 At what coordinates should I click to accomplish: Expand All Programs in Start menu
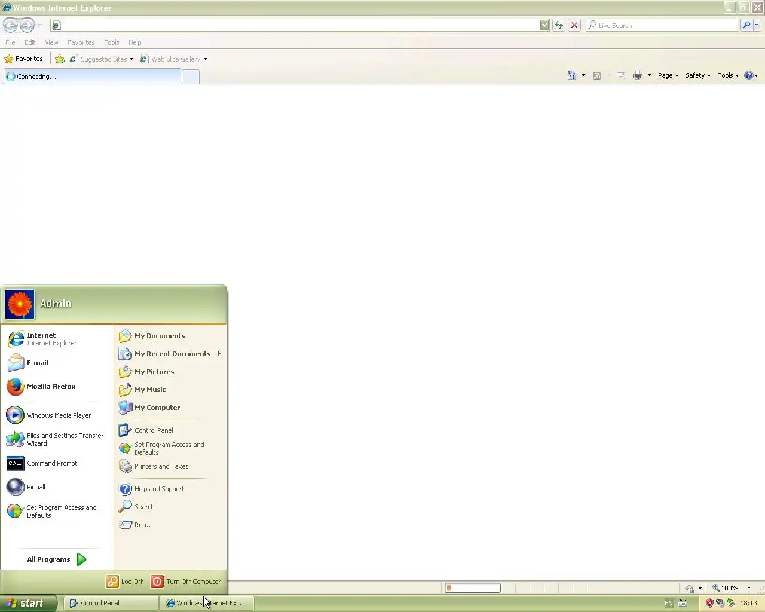tap(57, 559)
